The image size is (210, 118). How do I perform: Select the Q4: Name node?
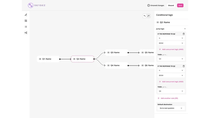coord(117,65)
